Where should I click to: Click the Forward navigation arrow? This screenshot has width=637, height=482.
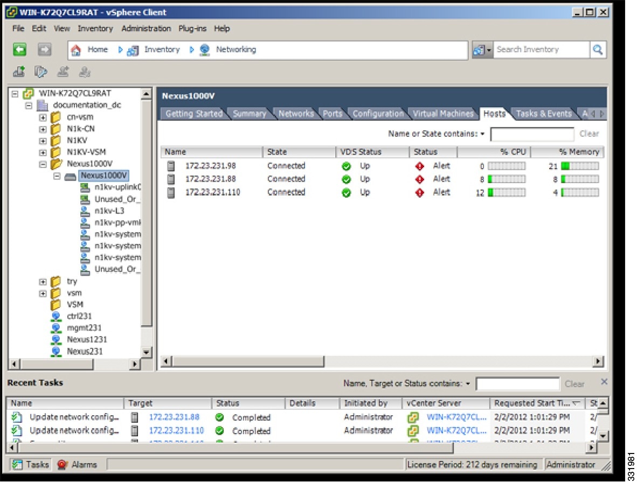[44, 50]
